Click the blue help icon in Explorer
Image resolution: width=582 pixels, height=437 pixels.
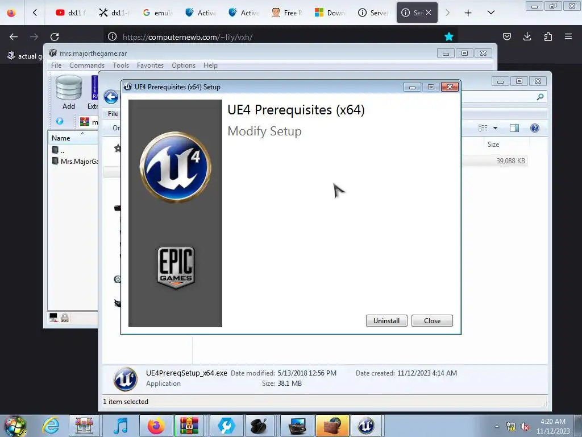click(534, 128)
